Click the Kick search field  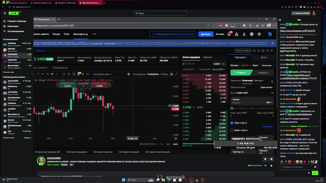click(x=161, y=13)
